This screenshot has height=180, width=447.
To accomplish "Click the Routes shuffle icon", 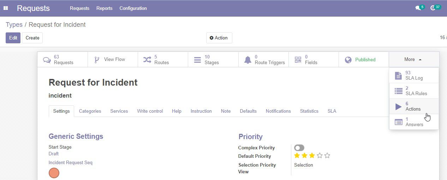I will [147, 60].
